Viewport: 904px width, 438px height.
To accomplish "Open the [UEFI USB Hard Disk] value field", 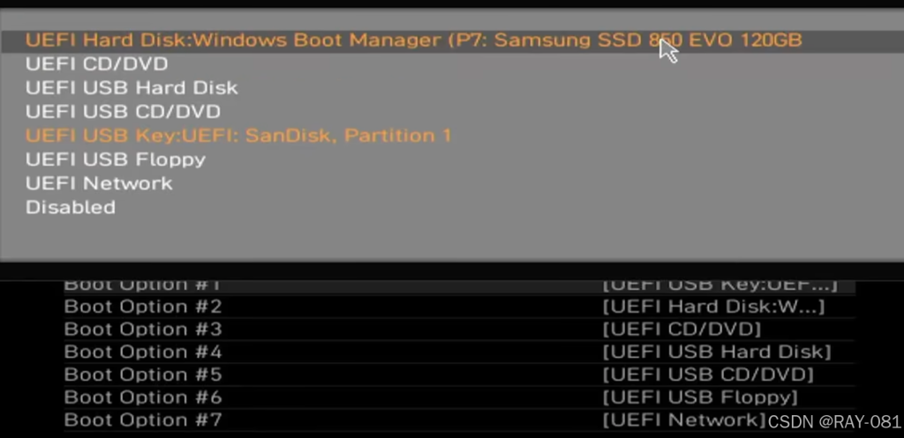I will (x=717, y=353).
